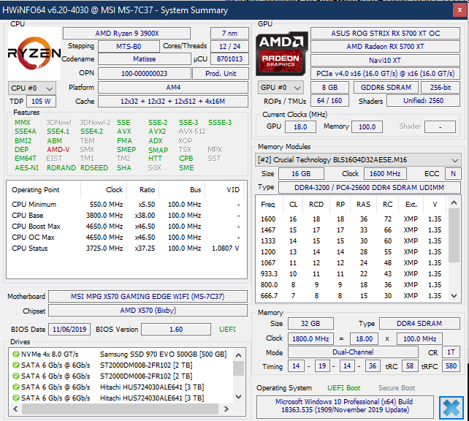Viewport: 469px width, 421px height.
Task: Click the Dual-Channel mode field
Action: pyautogui.click(x=353, y=352)
